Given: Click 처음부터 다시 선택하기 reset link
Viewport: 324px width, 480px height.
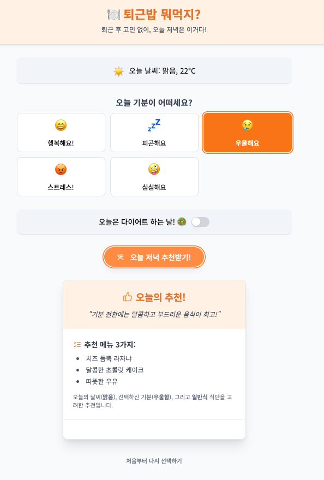Looking at the screenshot, I should 154,461.
